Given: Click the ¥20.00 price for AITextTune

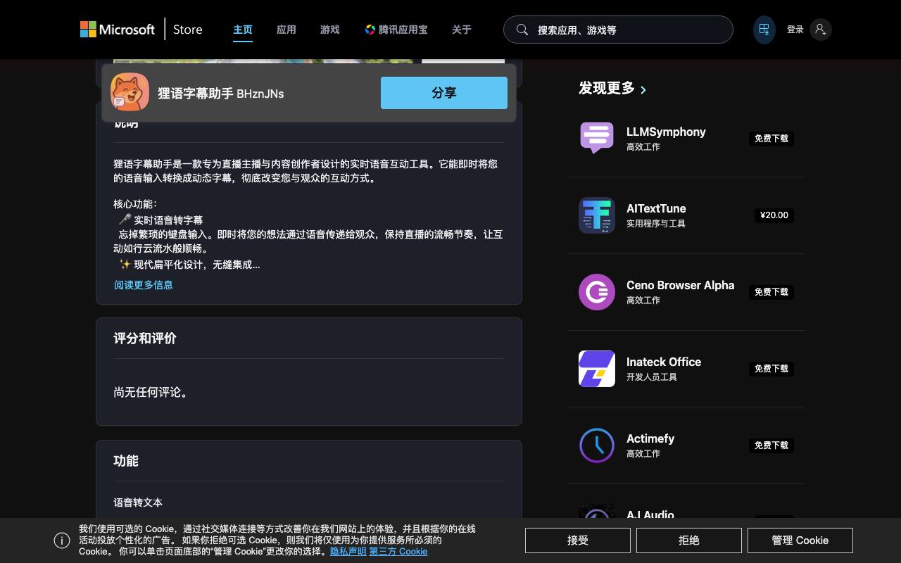Looking at the screenshot, I should pyautogui.click(x=774, y=215).
